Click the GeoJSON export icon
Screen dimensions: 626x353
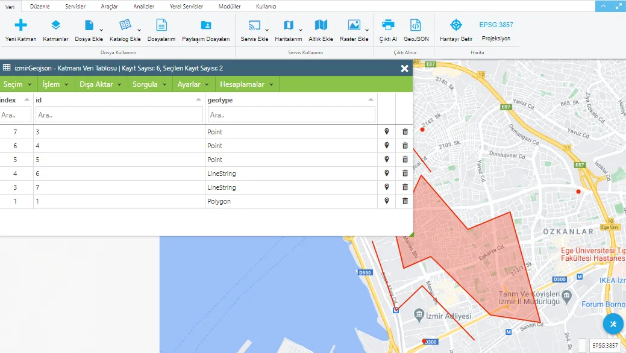[416, 25]
